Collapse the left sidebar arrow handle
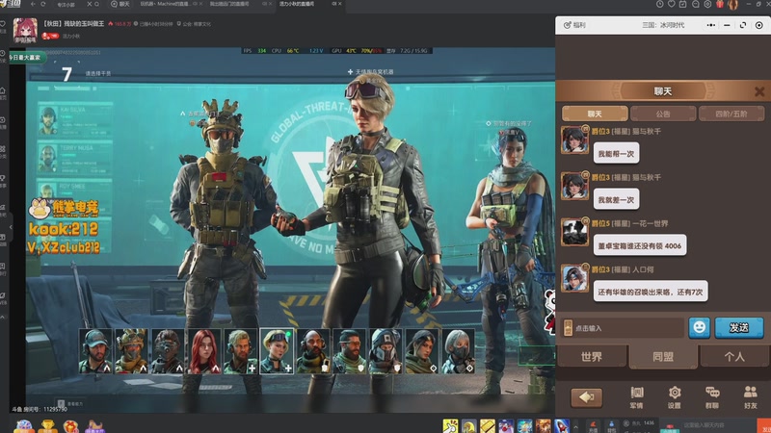The width and height of the screenshot is (771, 433). 11,227
